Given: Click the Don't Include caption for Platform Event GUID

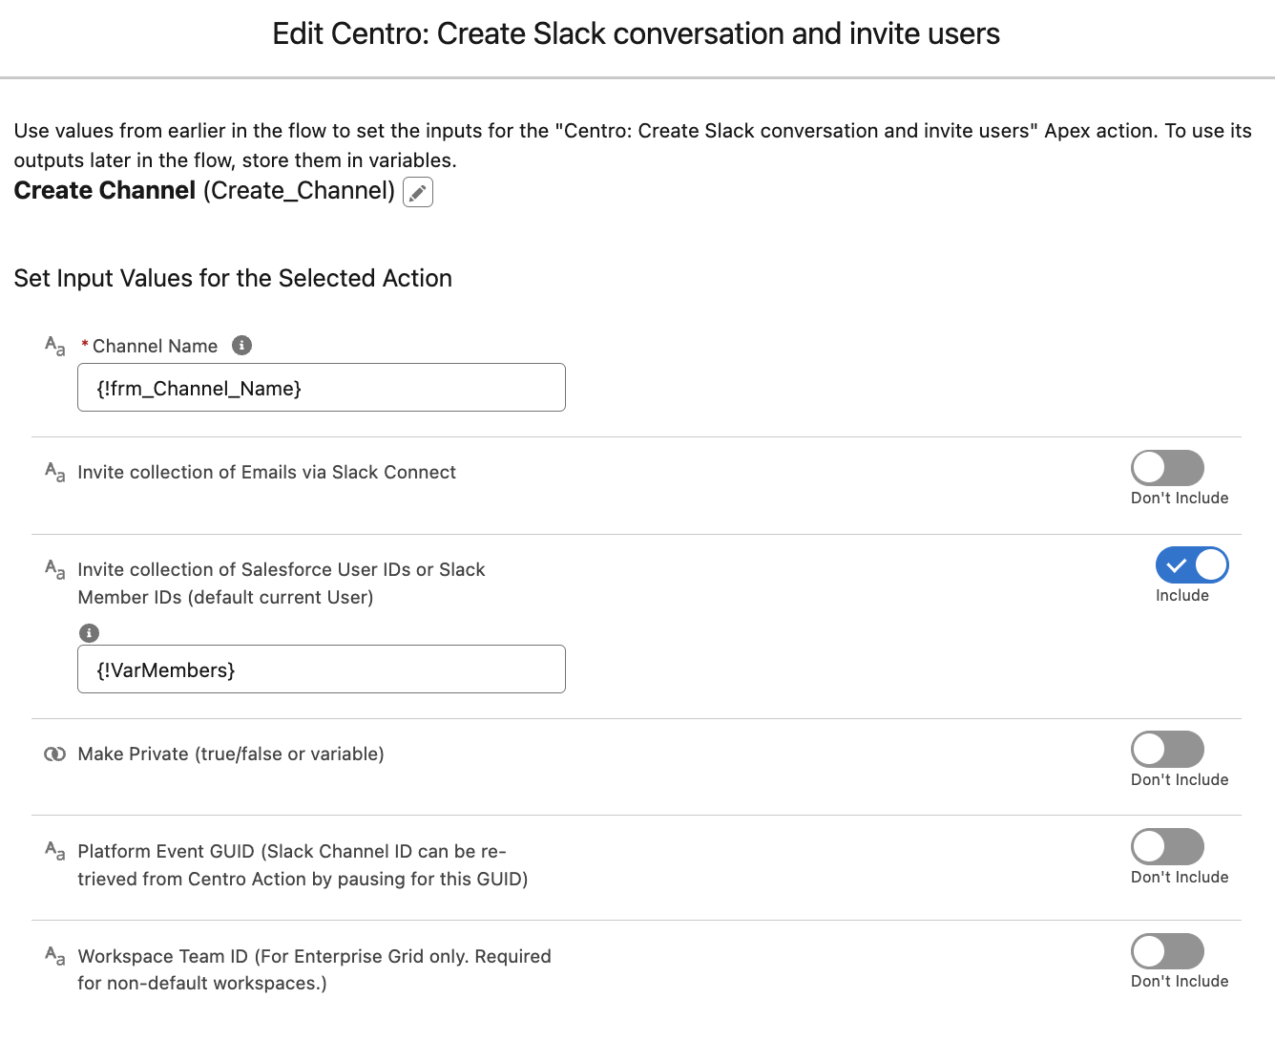Looking at the screenshot, I should [x=1180, y=877].
